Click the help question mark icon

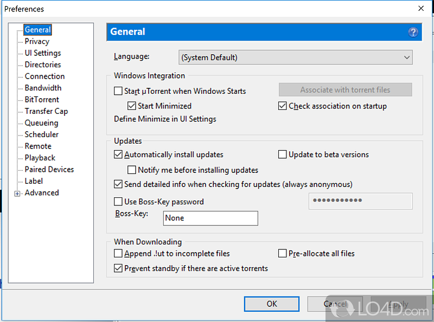pos(413,32)
